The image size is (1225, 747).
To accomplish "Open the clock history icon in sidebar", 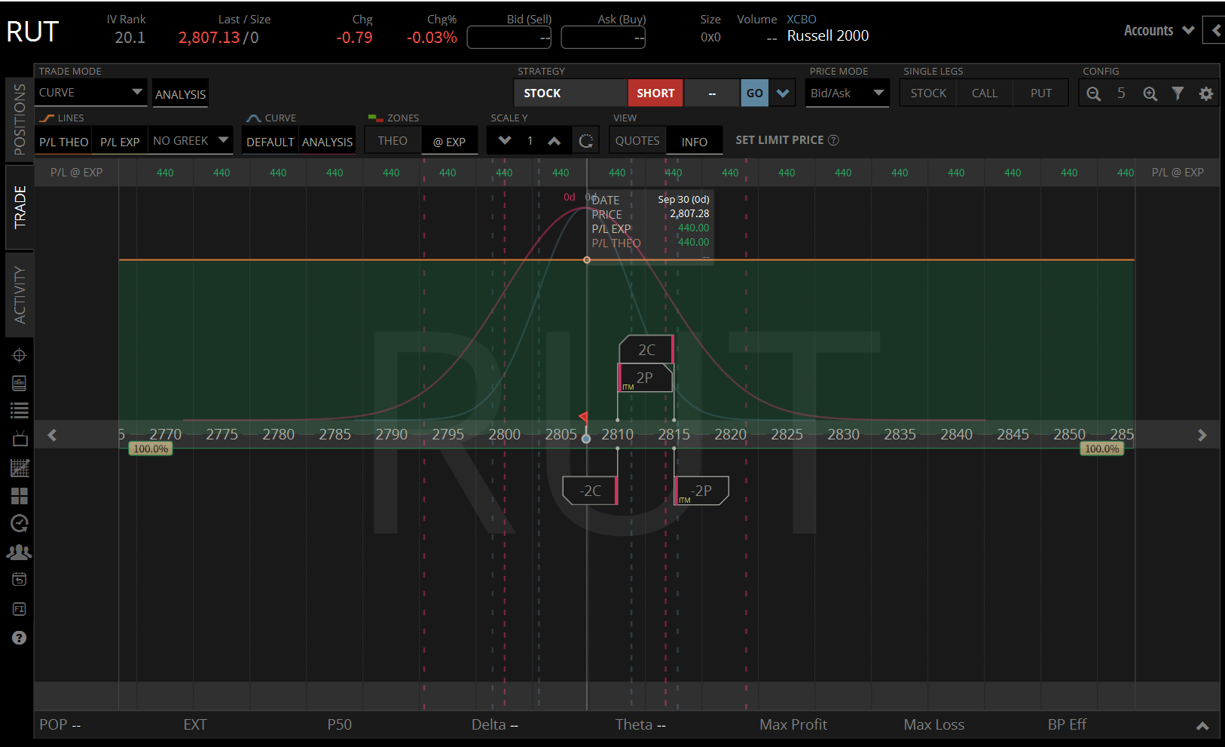I will (x=20, y=523).
